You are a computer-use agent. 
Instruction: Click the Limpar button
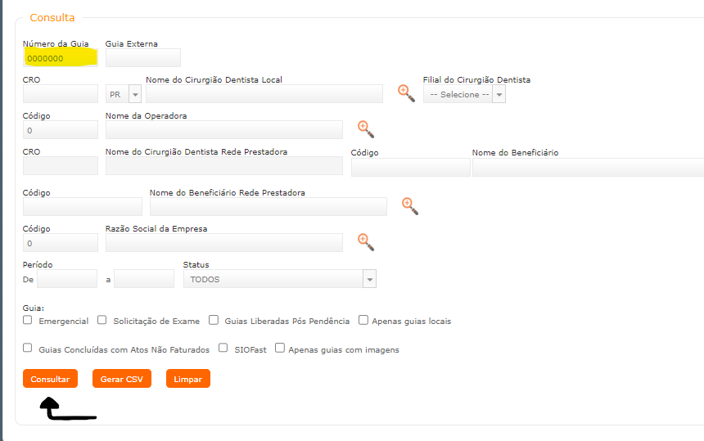[188, 379]
